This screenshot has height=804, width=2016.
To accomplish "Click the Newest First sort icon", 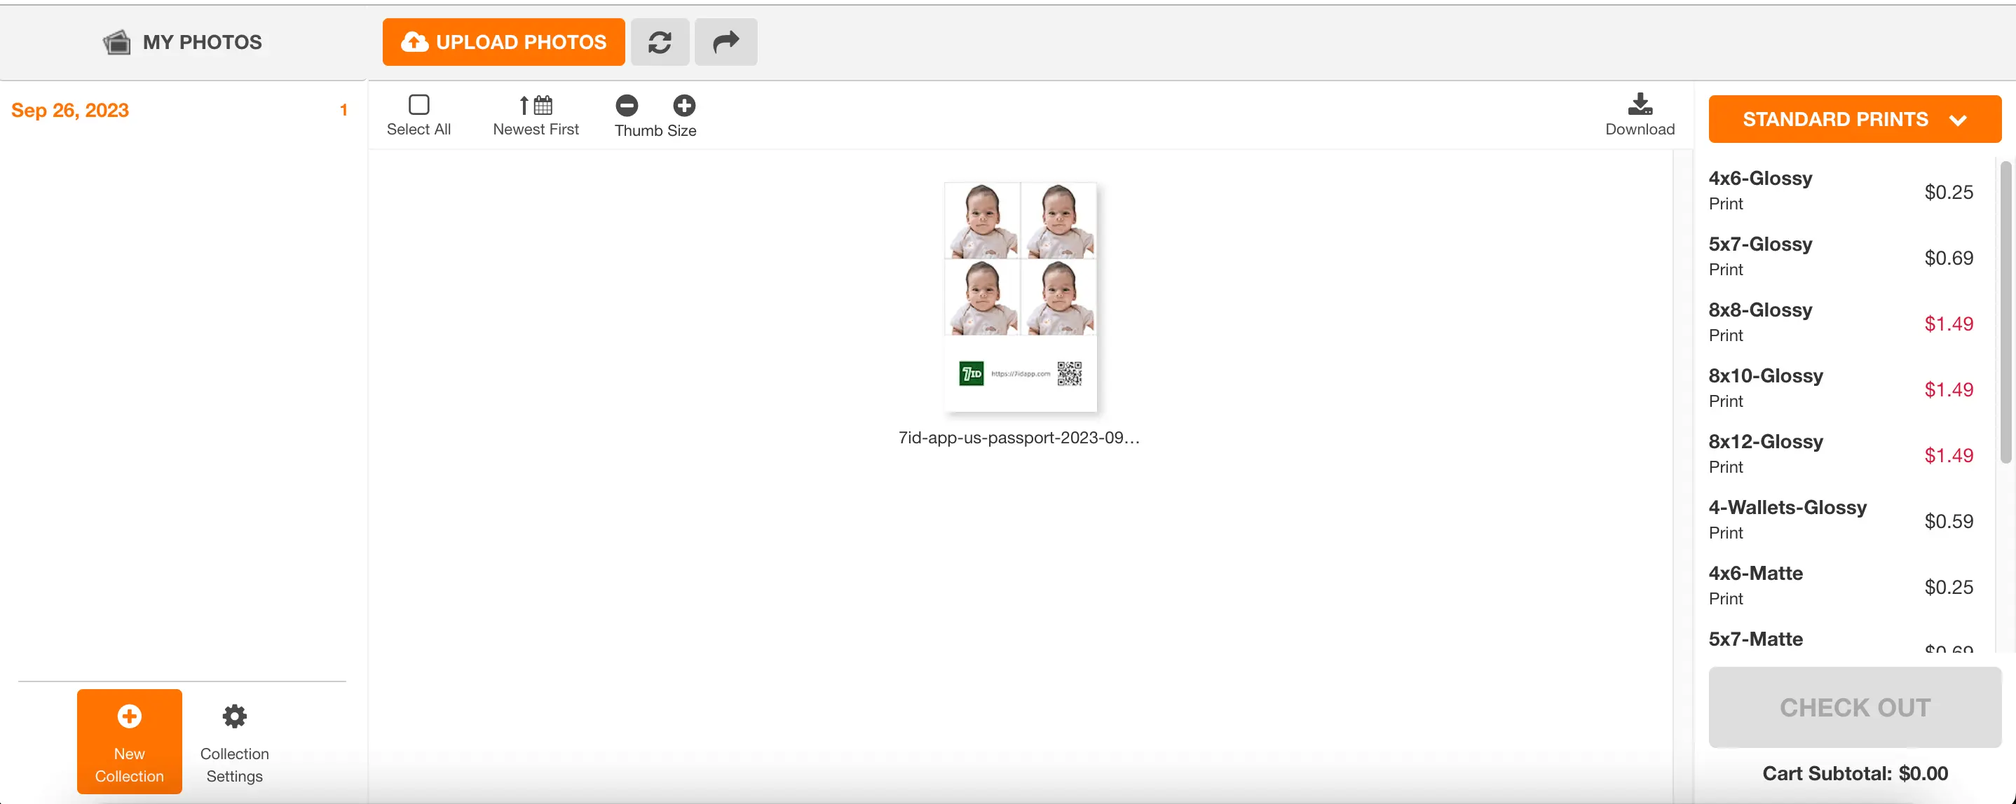I will click(x=536, y=104).
